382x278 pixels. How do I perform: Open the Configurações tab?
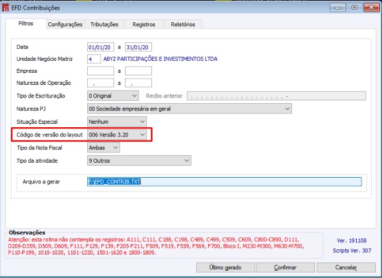pos(65,24)
